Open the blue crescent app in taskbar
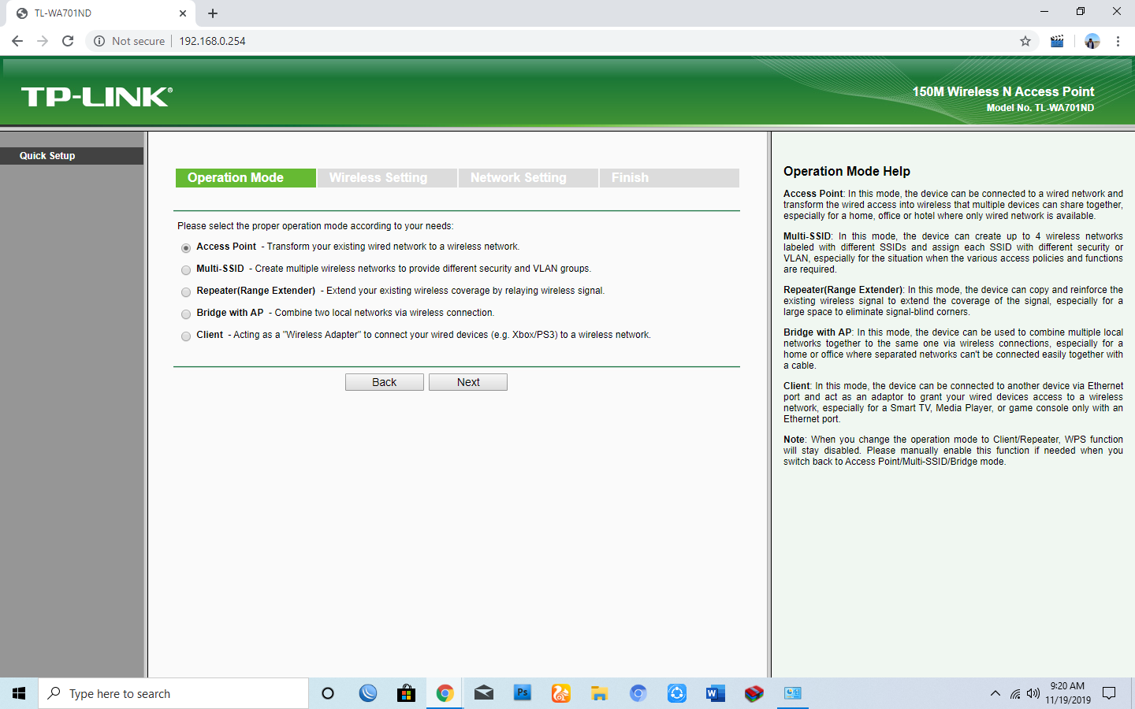 point(368,693)
